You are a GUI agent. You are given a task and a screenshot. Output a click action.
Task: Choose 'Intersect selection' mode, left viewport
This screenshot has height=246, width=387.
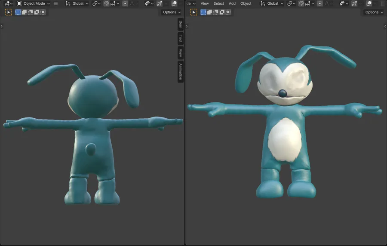43,12
